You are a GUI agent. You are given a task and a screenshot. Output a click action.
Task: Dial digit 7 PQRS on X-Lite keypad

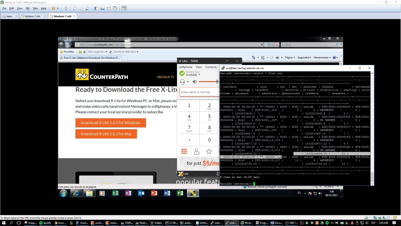(x=189, y=129)
